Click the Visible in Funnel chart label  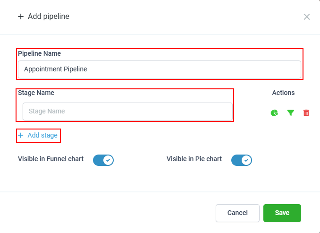(51, 159)
